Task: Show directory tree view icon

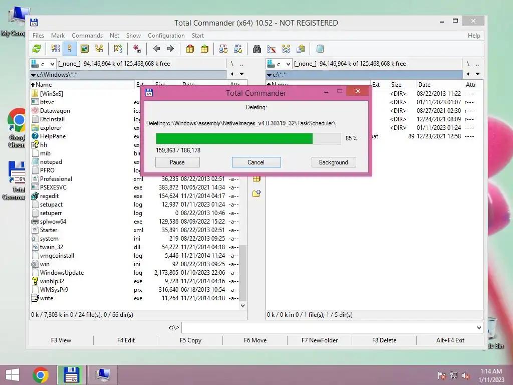Action: pyautogui.click(x=99, y=49)
